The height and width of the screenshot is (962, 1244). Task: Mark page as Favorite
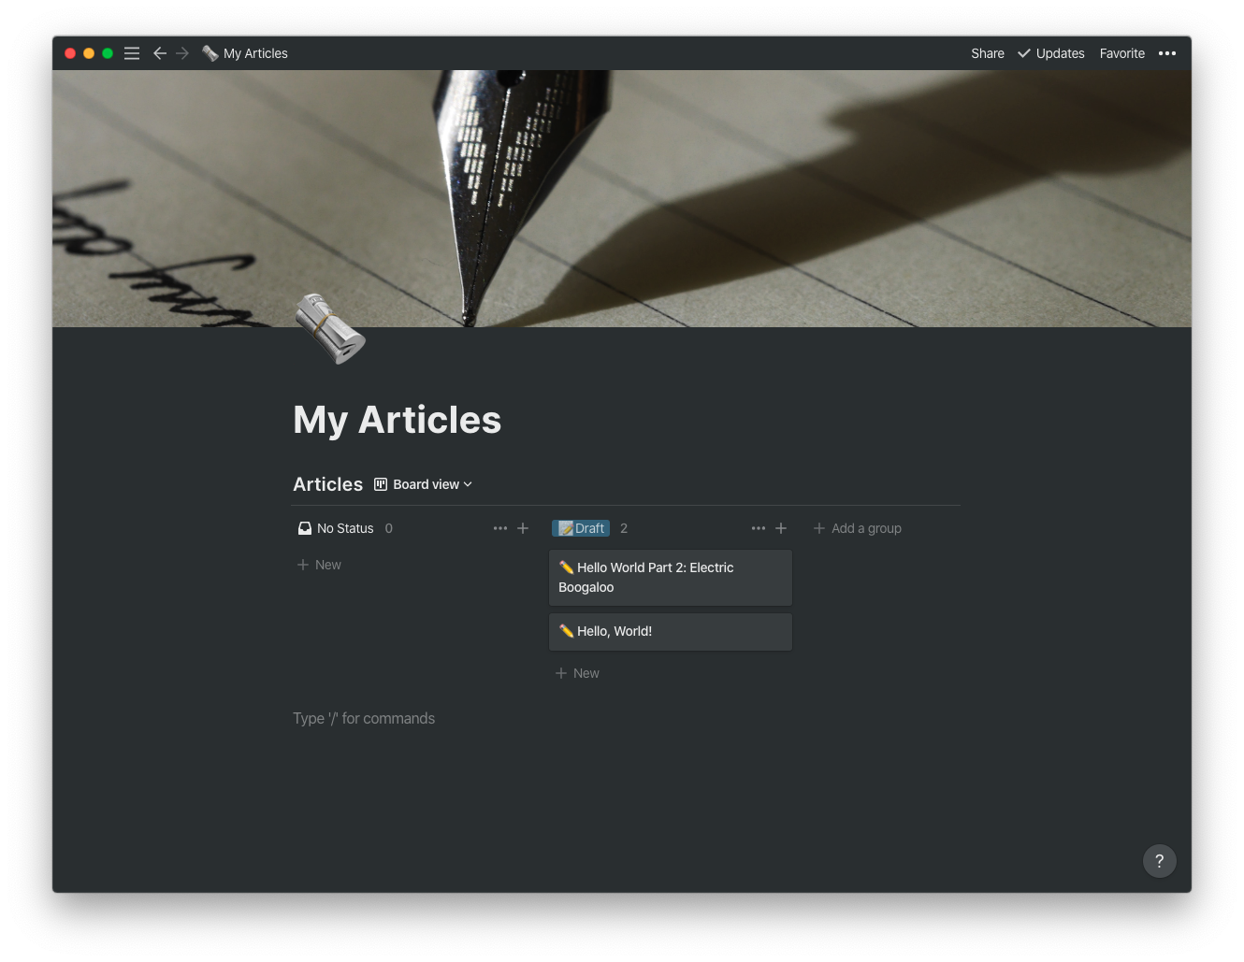point(1122,53)
